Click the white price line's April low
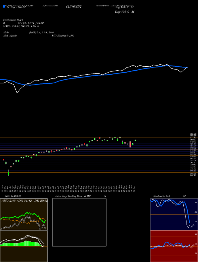This screenshot has height=262, width=198. click(17, 93)
